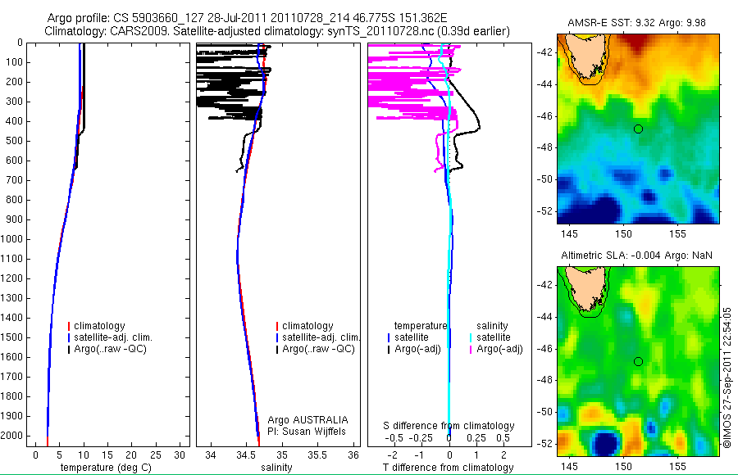Click the Tasmania landmass on the SST map
Screen dimensions: 738x475
[584, 54]
